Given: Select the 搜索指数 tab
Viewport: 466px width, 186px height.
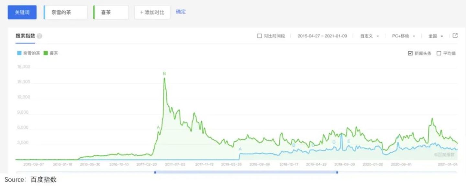Looking at the screenshot, I should pos(25,36).
